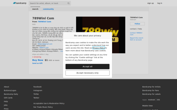The image size is (177, 110).
Task: Click the iOS app link
Action: [x=158, y=100]
